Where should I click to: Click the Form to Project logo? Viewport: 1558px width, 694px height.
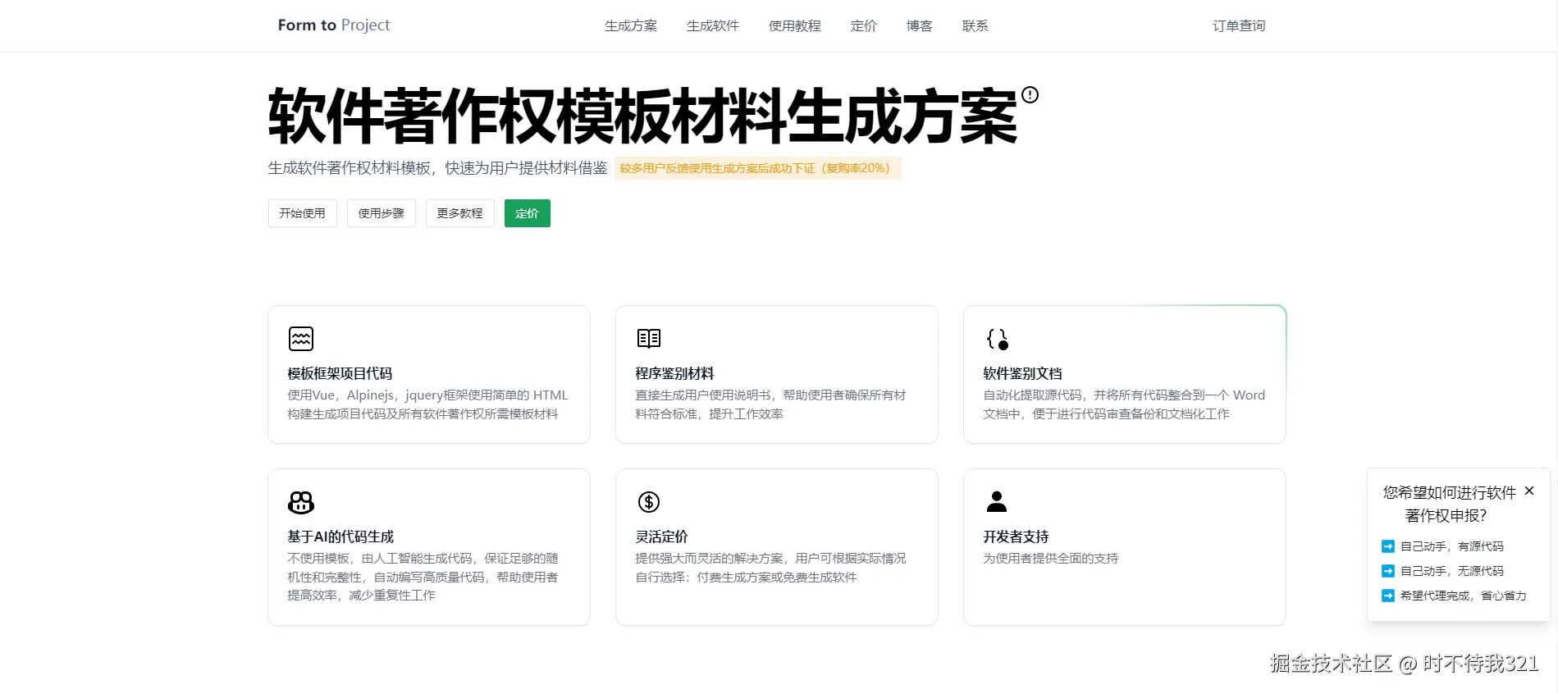pyautogui.click(x=334, y=25)
